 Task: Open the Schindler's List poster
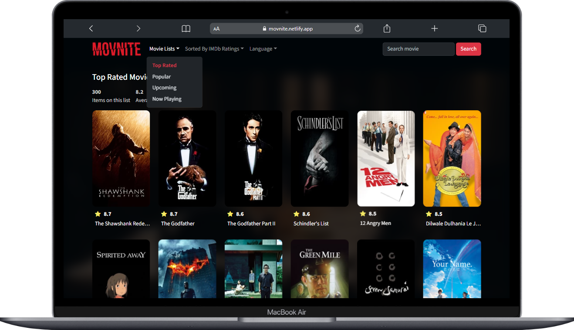click(320, 158)
